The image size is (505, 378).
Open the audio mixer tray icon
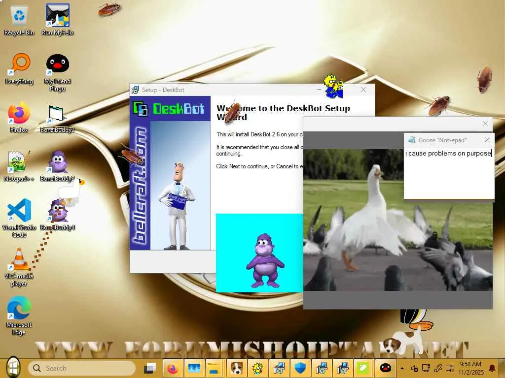(450, 368)
